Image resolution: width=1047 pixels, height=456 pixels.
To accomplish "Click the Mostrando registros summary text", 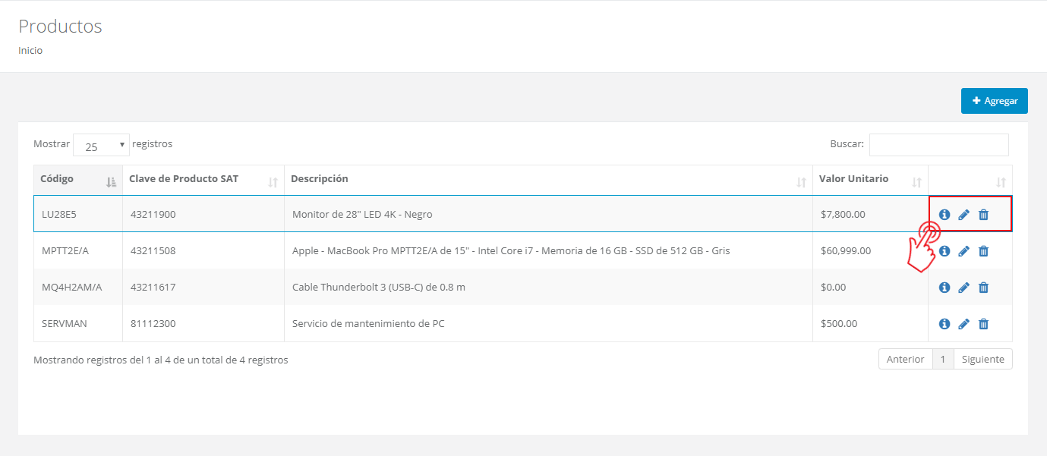I will tap(161, 360).
